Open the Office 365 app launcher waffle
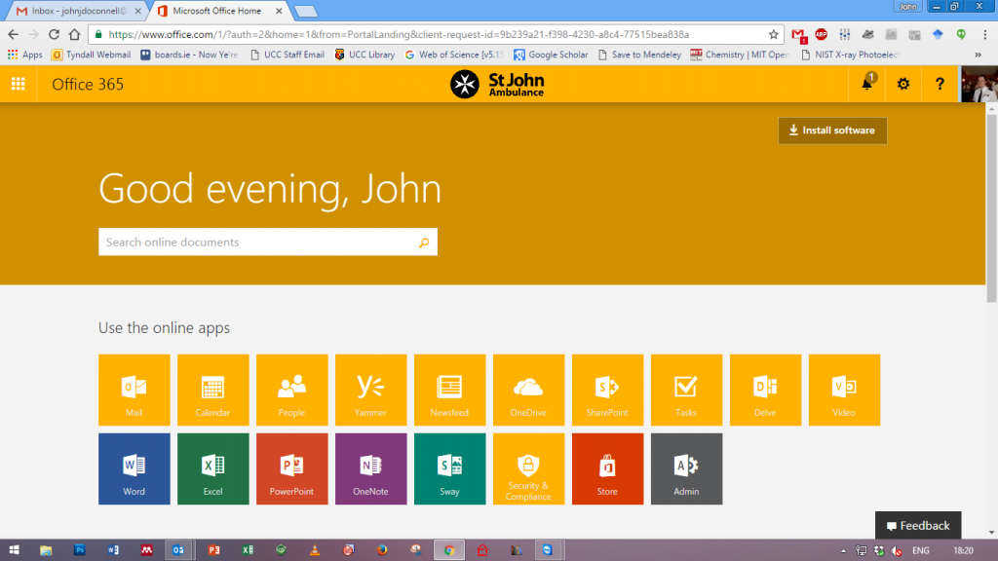The height and width of the screenshot is (561, 998). [18, 84]
